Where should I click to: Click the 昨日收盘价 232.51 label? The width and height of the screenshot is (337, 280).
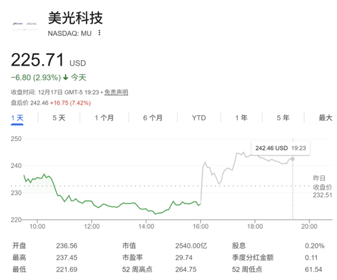coord(322,187)
